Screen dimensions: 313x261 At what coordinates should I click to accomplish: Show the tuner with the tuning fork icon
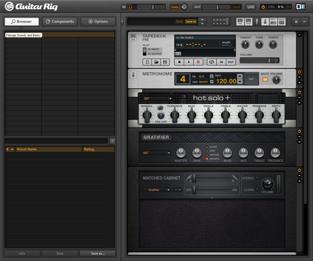click(257, 22)
